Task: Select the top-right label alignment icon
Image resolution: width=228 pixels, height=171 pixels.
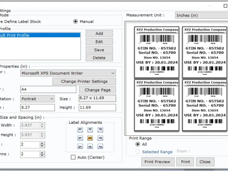Action: pyautogui.click(x=100, y=130)
